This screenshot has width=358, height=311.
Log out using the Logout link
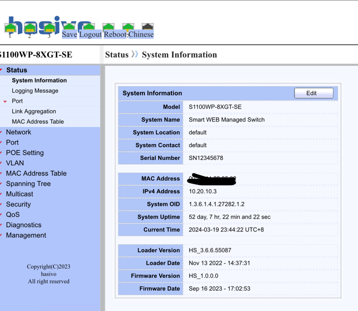[x=90, y=34]
